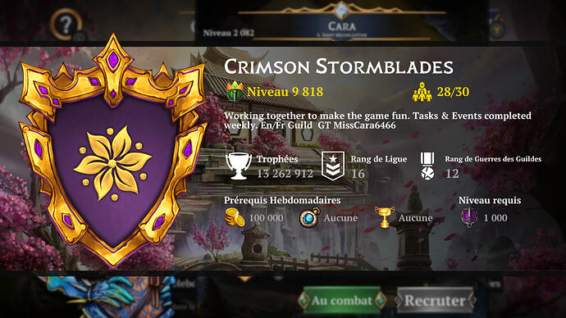Screen dimensions: 566x318
Task: Click the guild description text
Action: click(377, 120)
